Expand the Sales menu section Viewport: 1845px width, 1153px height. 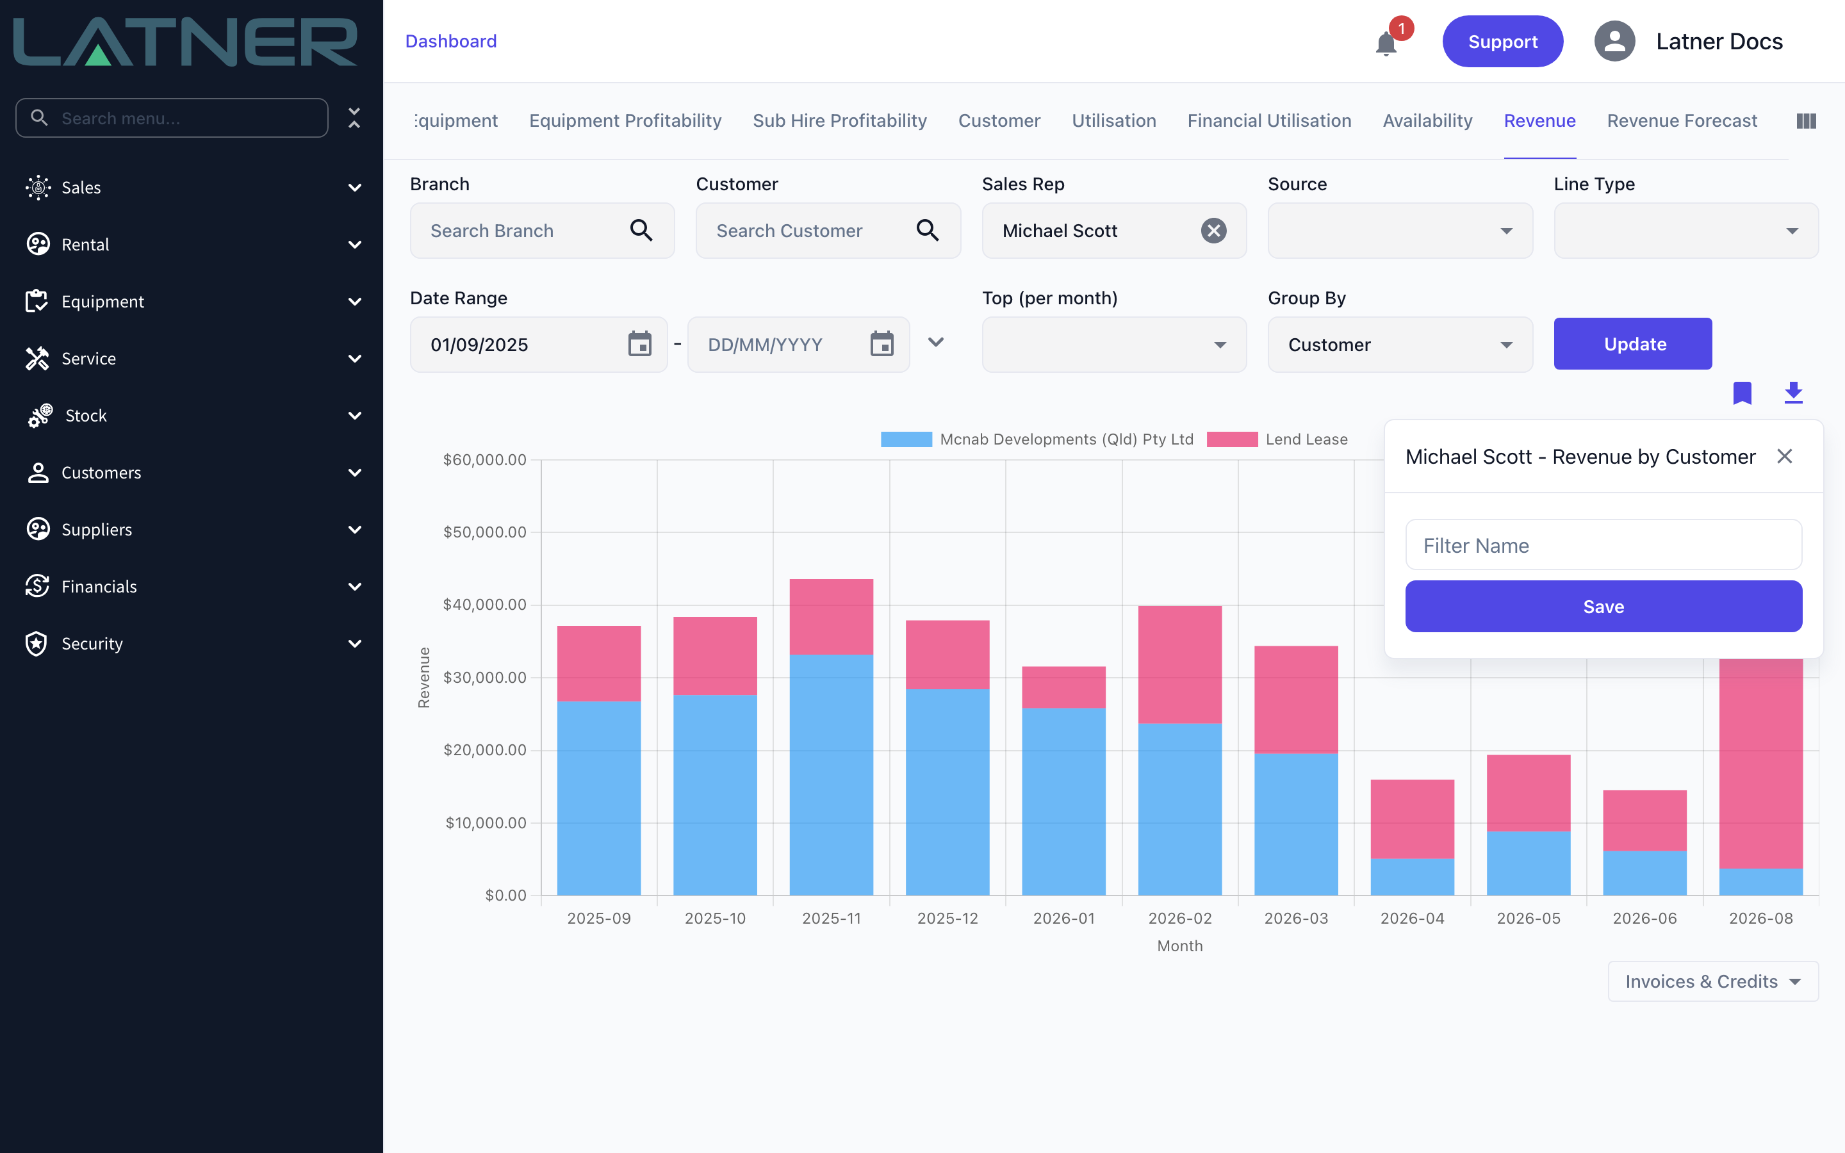[x=354, y=188]
